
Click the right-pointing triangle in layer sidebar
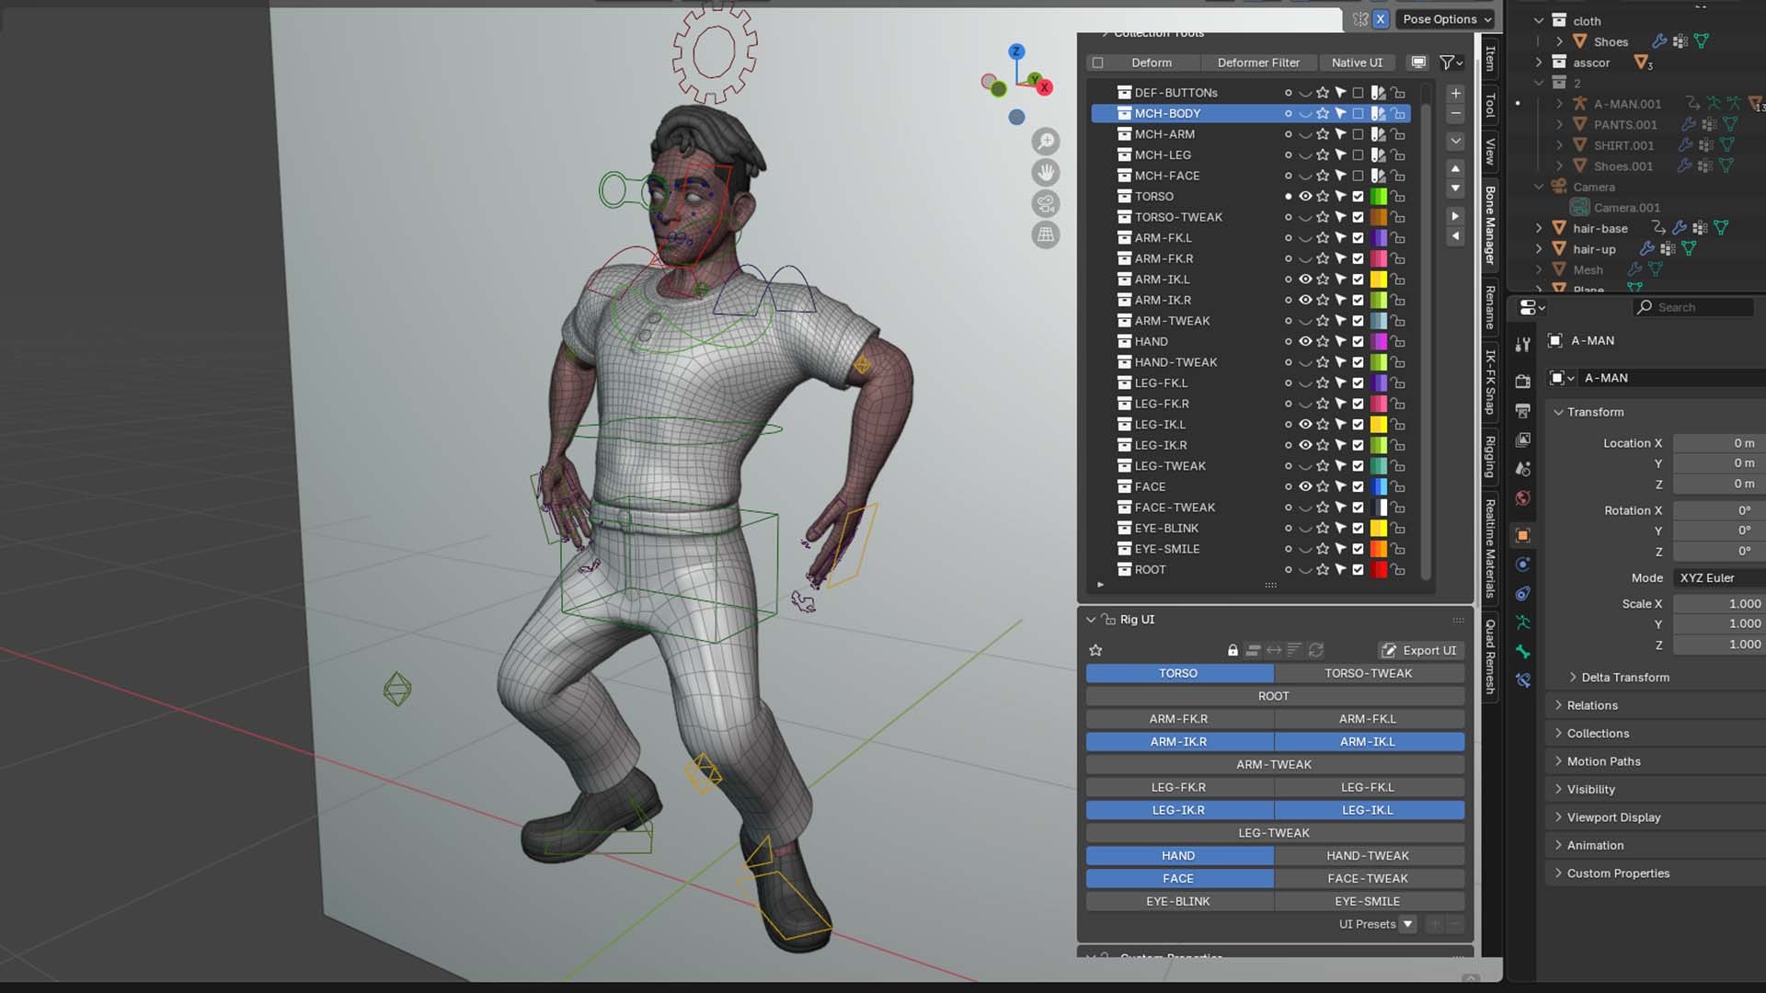1455,216
